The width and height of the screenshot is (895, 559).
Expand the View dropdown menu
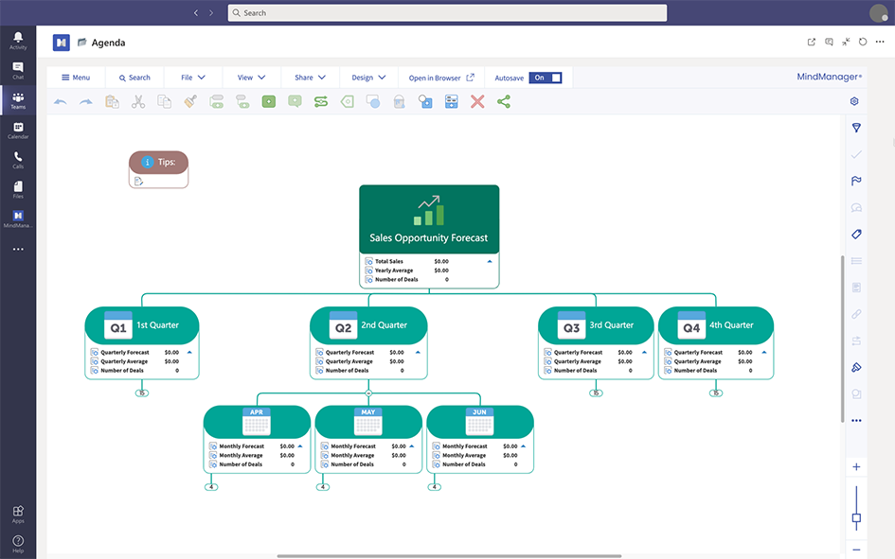pos(251,78)
